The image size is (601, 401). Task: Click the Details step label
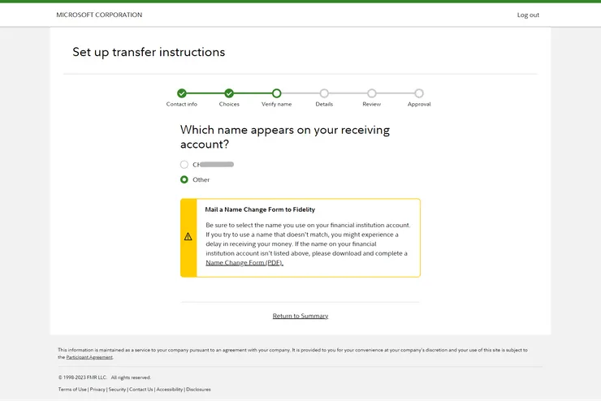[x=324, y=104]
